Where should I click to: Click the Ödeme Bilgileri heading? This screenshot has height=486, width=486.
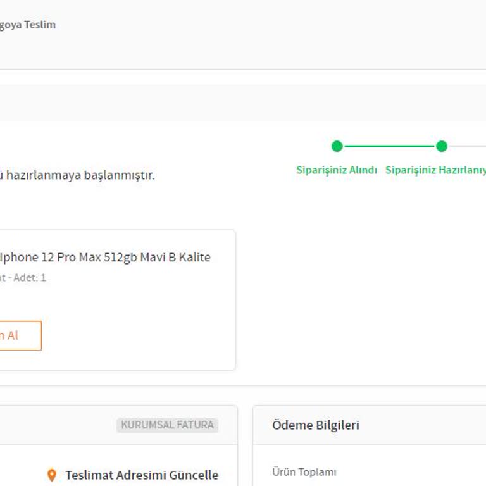tap(316, 425)
